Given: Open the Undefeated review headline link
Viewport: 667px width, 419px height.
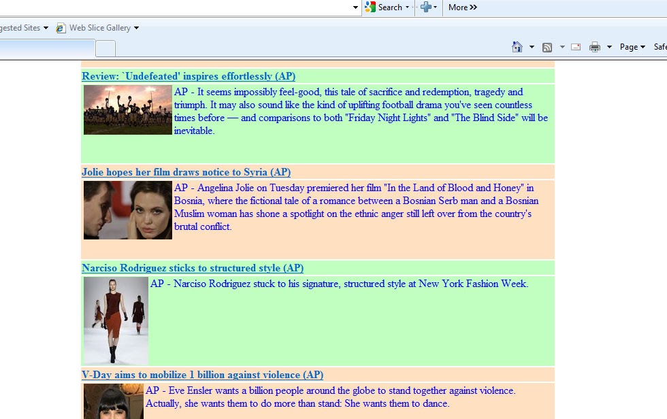Looking at the screenshot, I should pyautogui.click(x=187, y=76).
